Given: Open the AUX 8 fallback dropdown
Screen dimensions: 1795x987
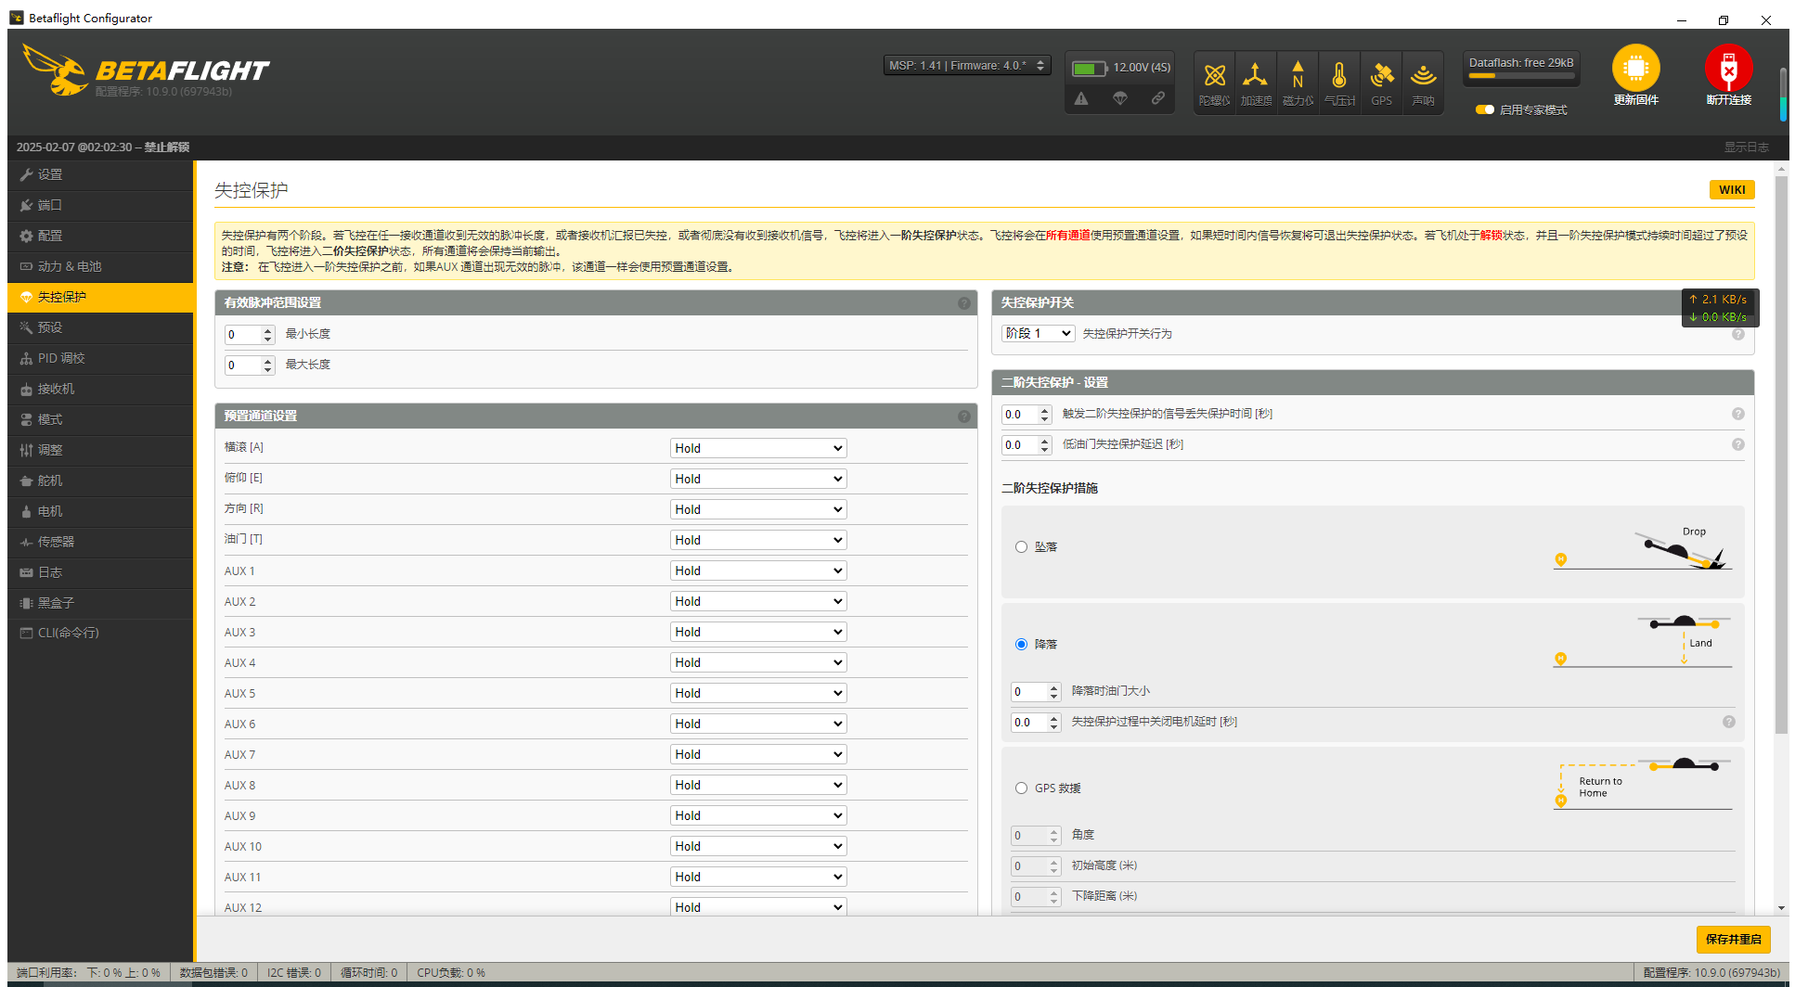Looking at the screenshot, I should click(758, 785).
